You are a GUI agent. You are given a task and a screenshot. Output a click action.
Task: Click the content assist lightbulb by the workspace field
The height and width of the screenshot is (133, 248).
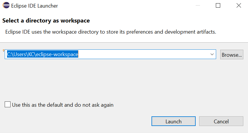[3, 50]
